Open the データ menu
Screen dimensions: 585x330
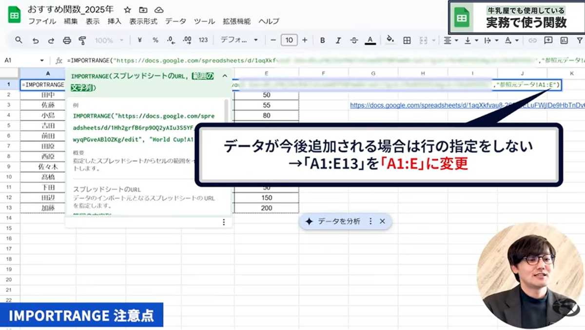tap(175, 21)
